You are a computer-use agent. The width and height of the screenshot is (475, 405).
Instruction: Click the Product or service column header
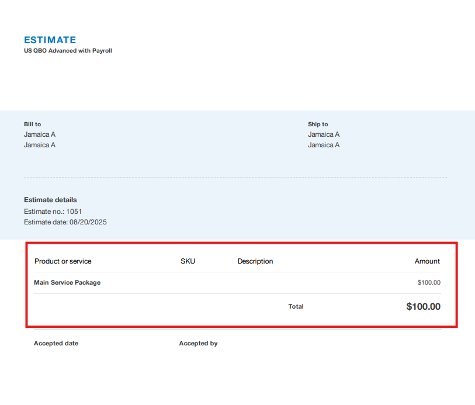63,261
